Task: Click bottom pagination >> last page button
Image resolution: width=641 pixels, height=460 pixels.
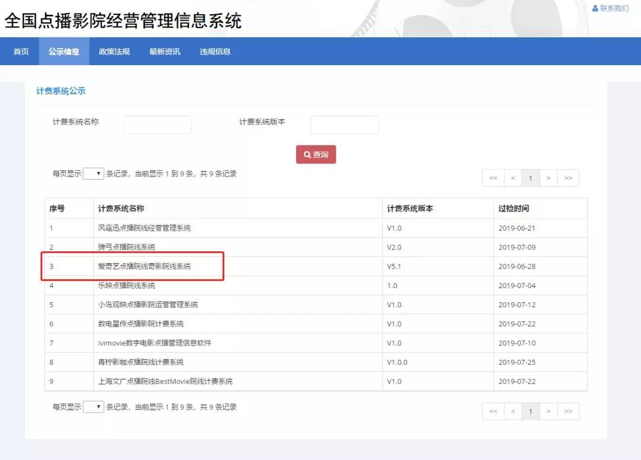Action: [568, 411]
